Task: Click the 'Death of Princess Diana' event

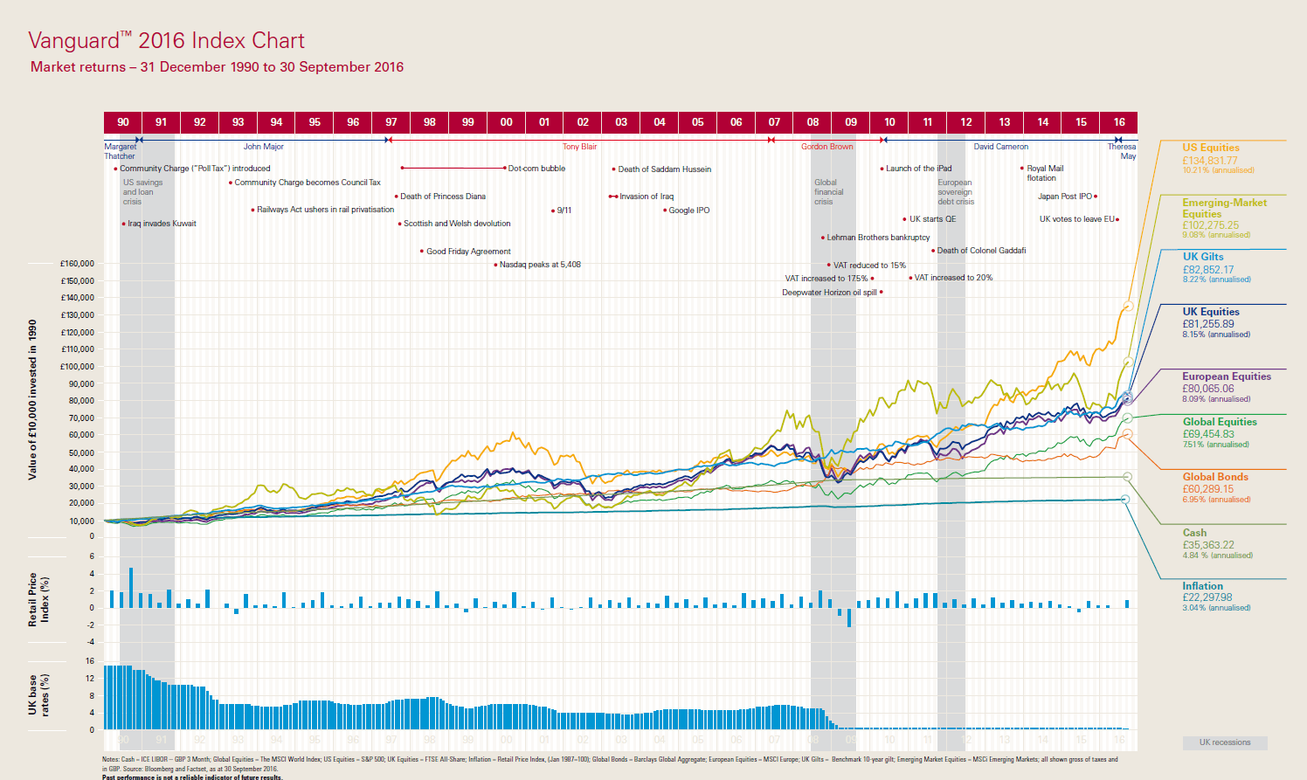Action: [x=442, y=197]
